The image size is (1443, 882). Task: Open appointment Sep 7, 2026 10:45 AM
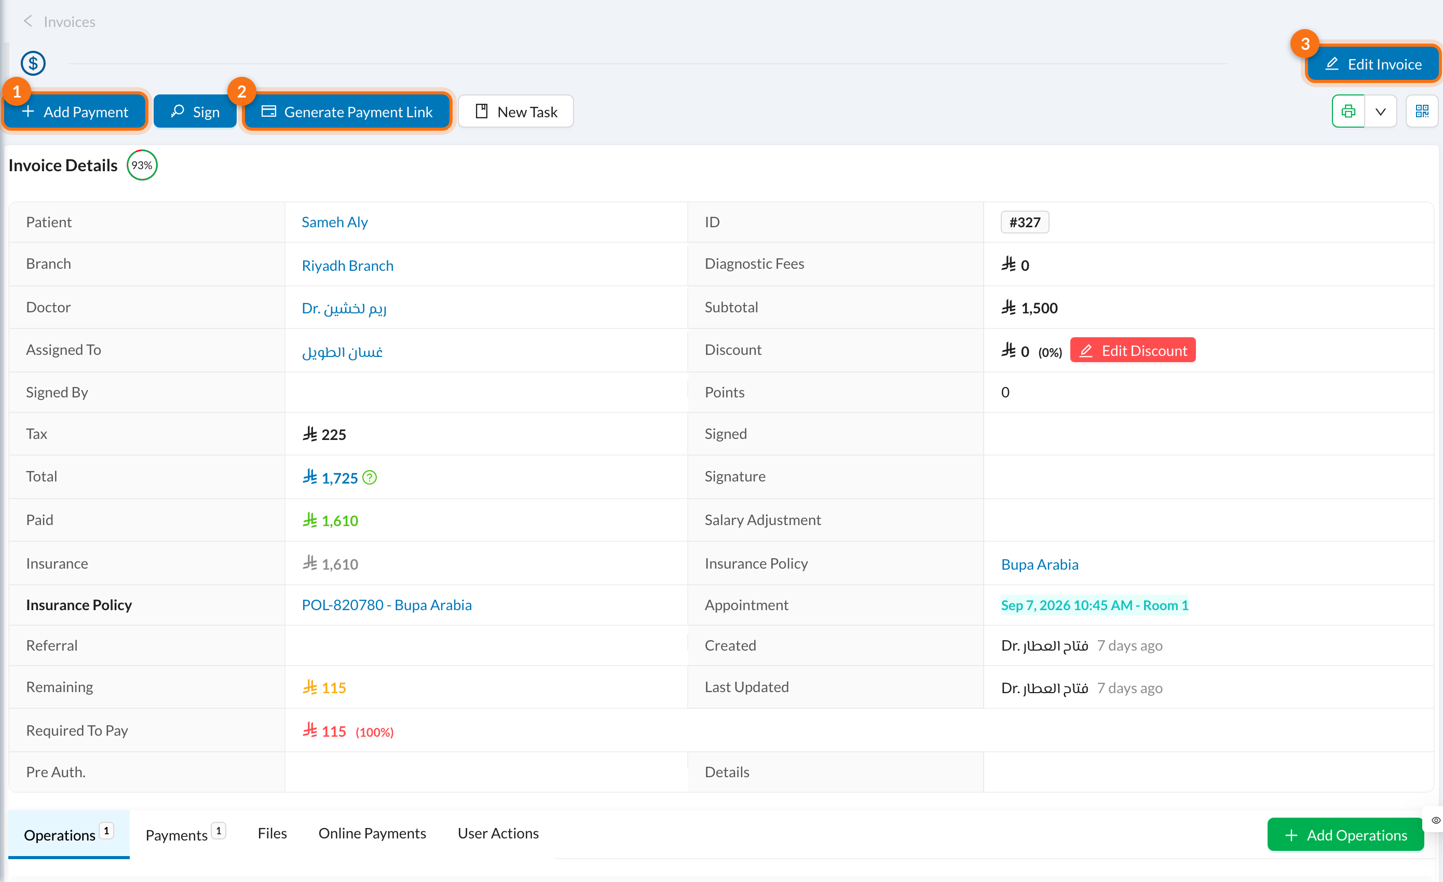pos(1094,604)
